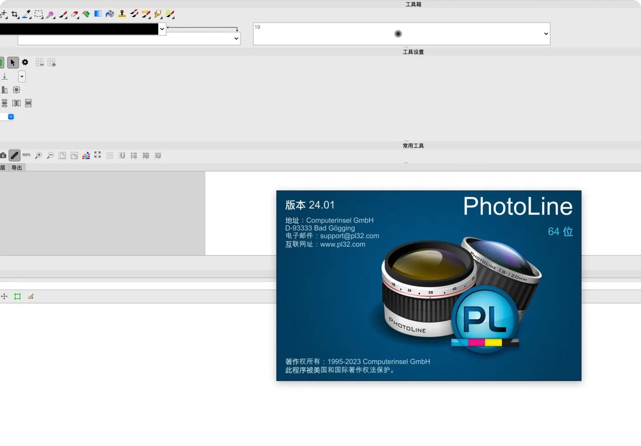
Task: Select the Paint Bucket fill tool
Action: 109,14
